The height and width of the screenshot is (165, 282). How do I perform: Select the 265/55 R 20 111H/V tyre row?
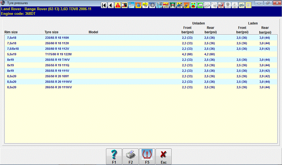coord(58,87)
